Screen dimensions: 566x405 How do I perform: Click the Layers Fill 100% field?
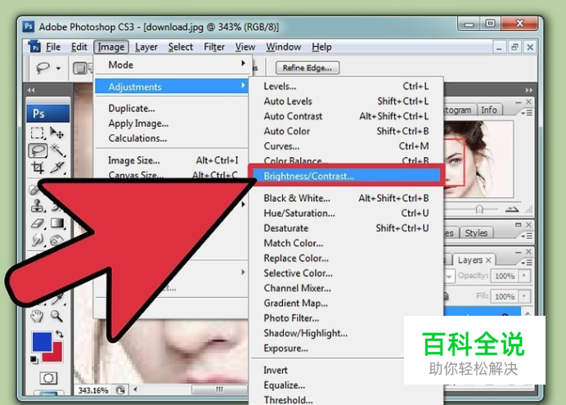(505, 296)
